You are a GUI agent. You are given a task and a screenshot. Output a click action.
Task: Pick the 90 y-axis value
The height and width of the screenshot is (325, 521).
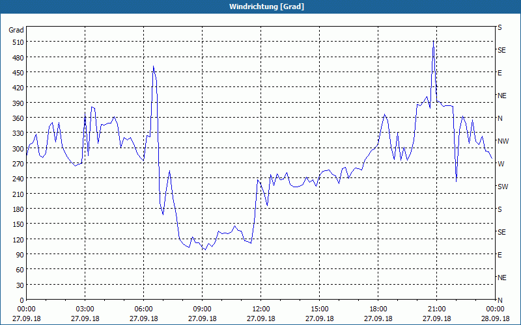20,255
